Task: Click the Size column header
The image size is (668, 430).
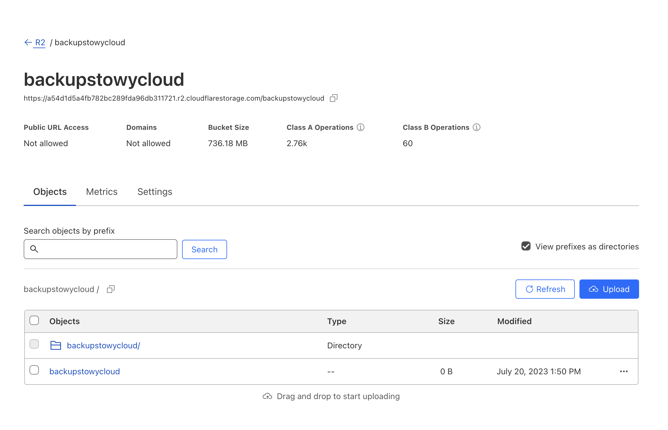Action: pyautogui.click(x=446, y=321)
